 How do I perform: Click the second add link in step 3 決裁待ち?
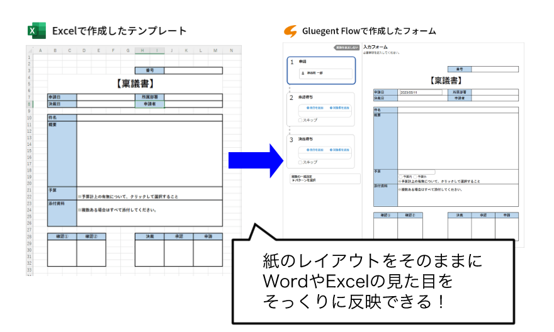tap(339, 150)
